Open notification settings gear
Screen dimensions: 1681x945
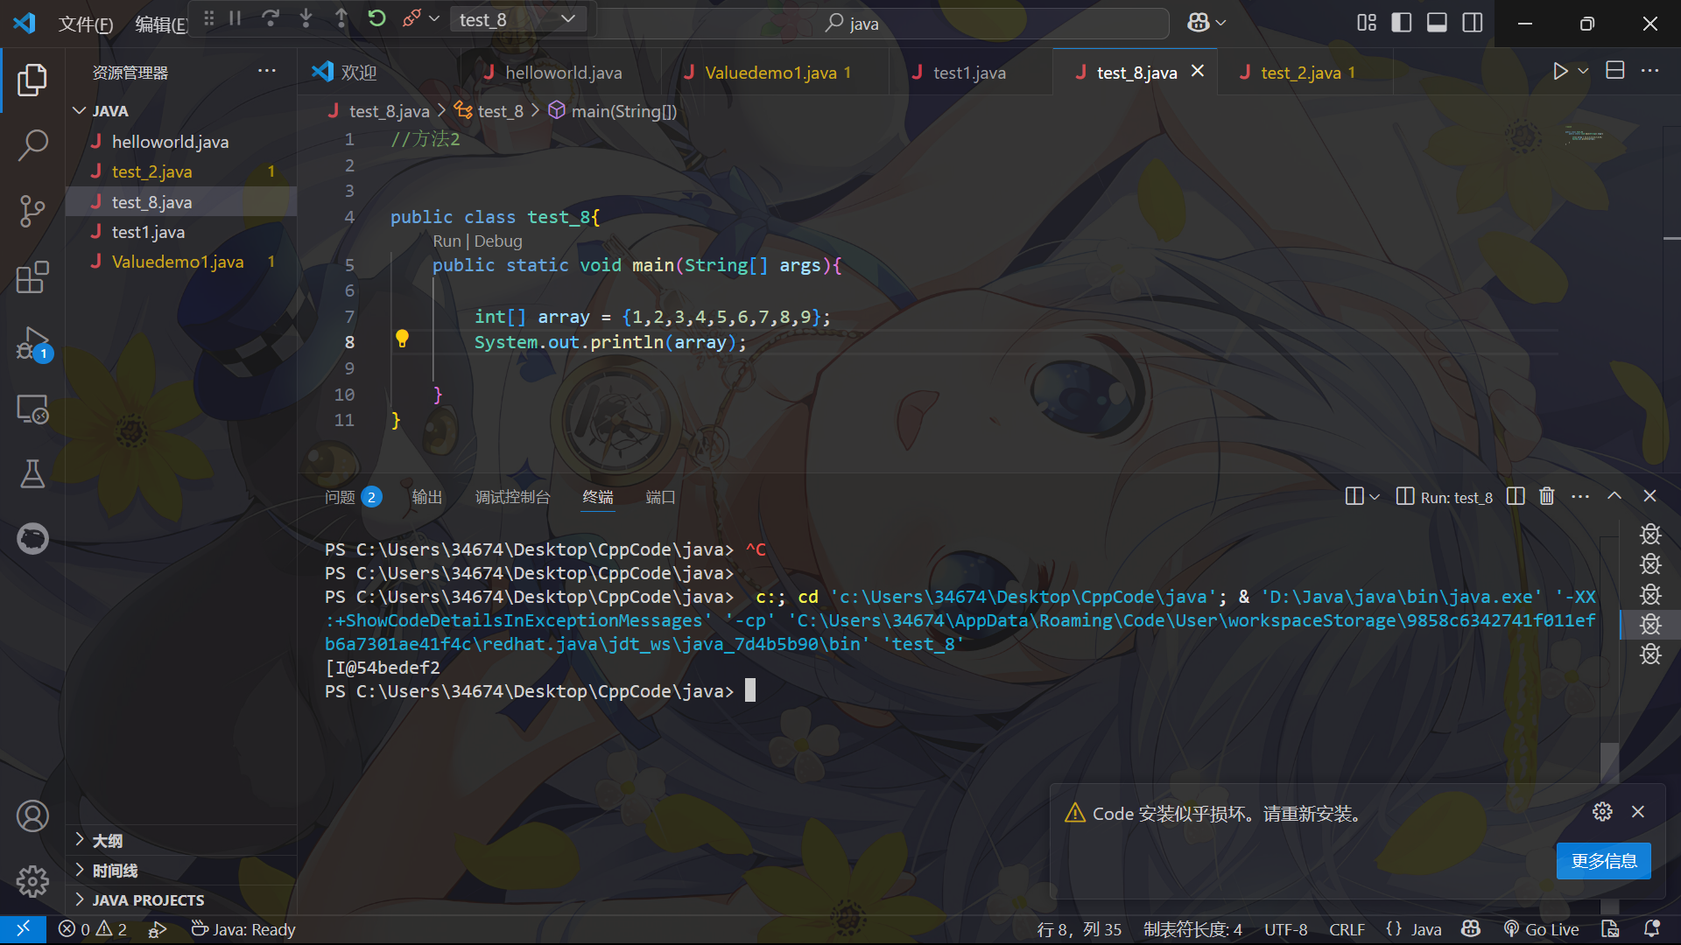(x=1602, y=812)
